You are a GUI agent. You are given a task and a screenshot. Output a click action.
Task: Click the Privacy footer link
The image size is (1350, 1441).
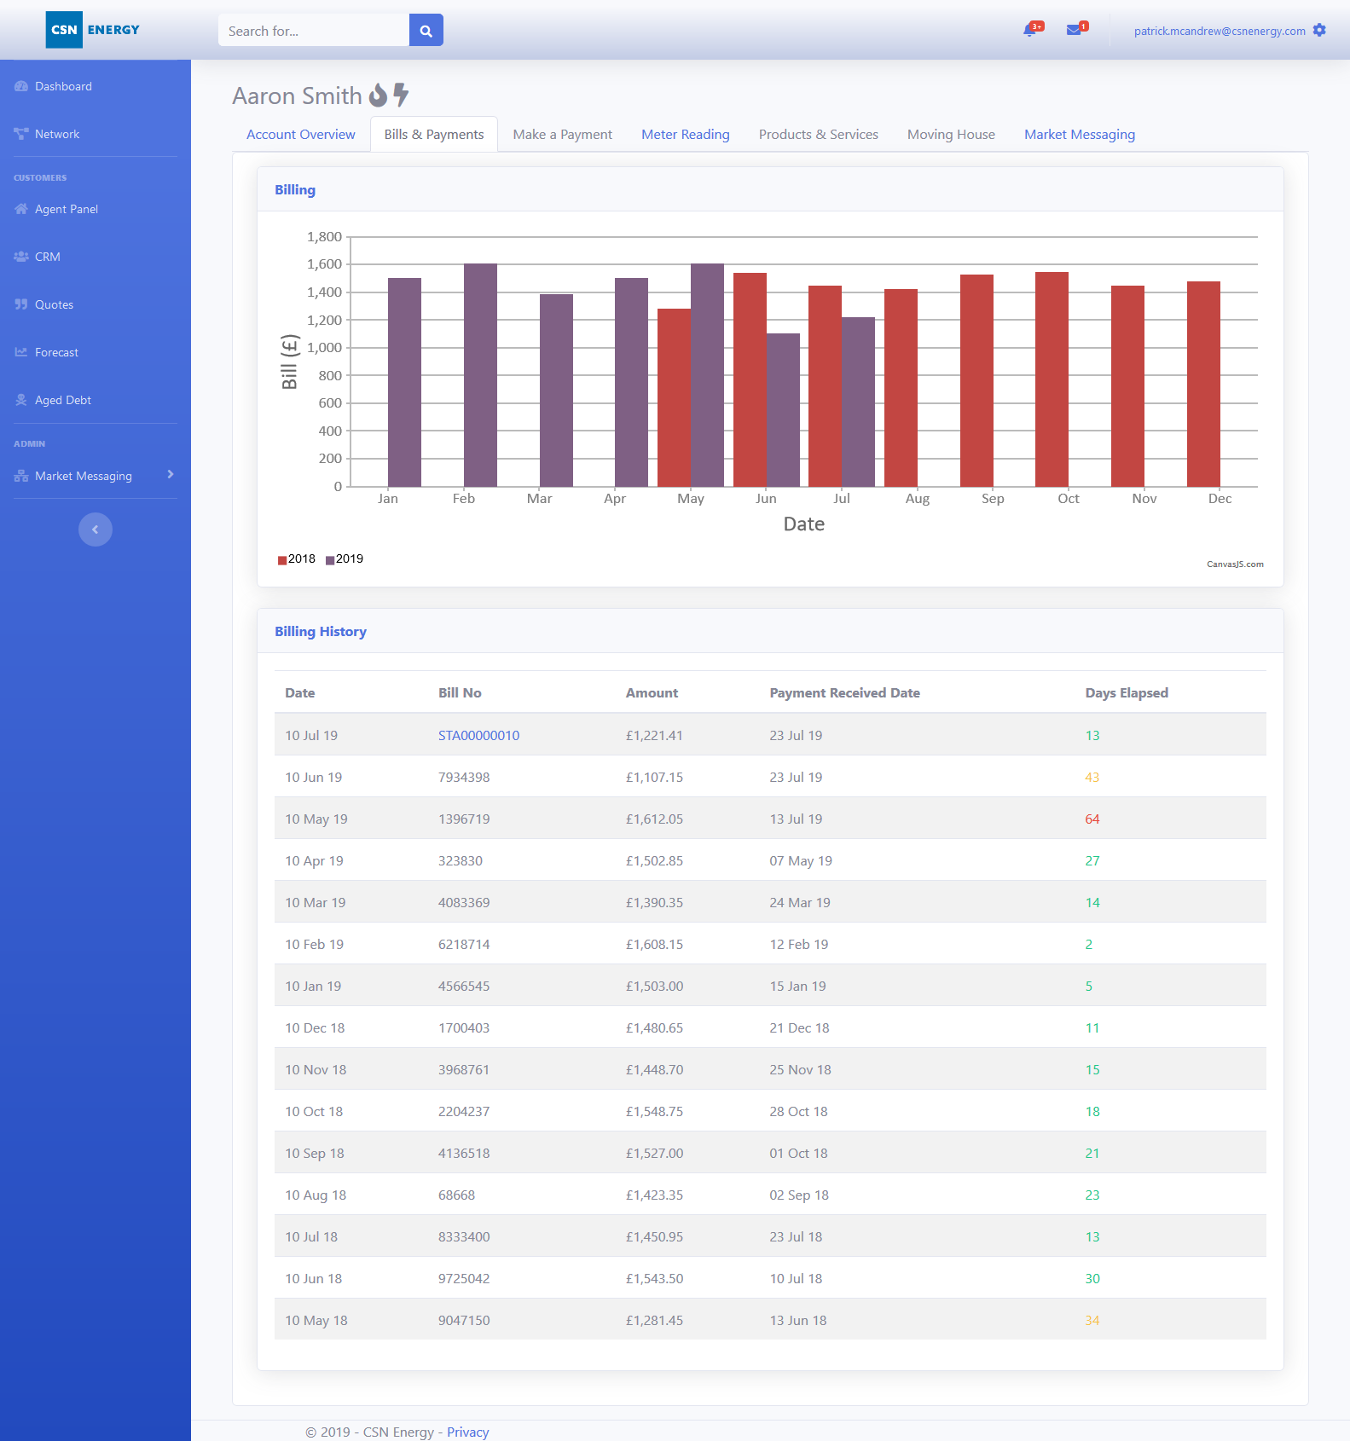click(x=467, y=1432)
